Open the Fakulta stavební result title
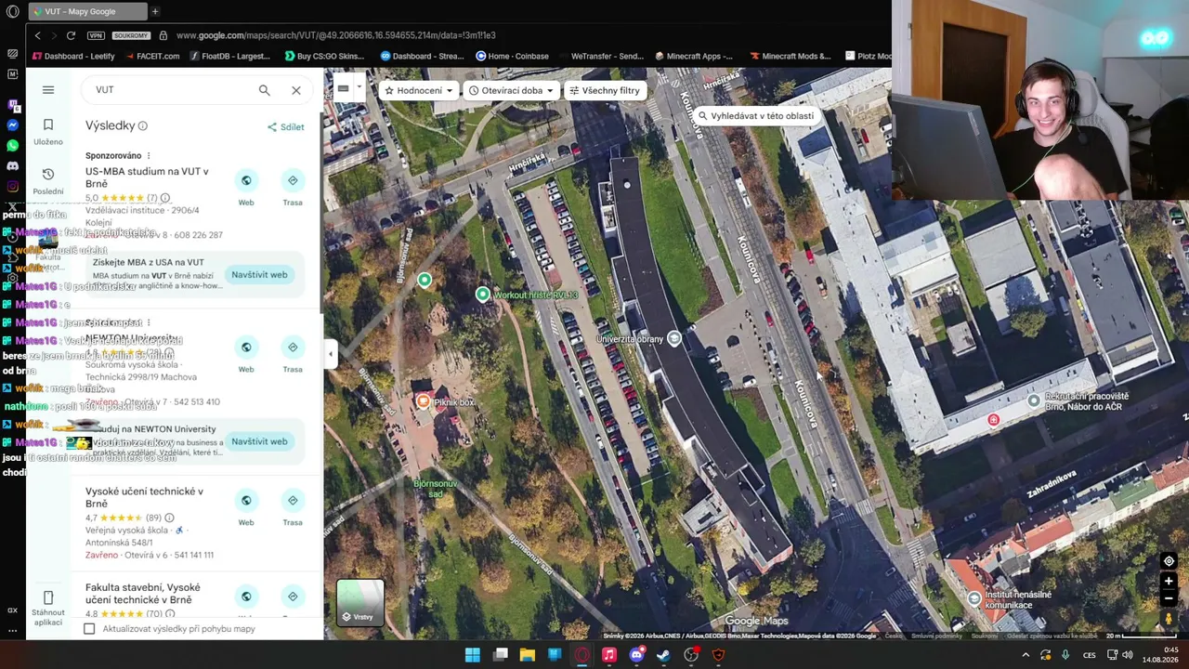Image resolution: width=1189 pixels, height=669 pixels. pyautogui.click(x=143, y=594)
